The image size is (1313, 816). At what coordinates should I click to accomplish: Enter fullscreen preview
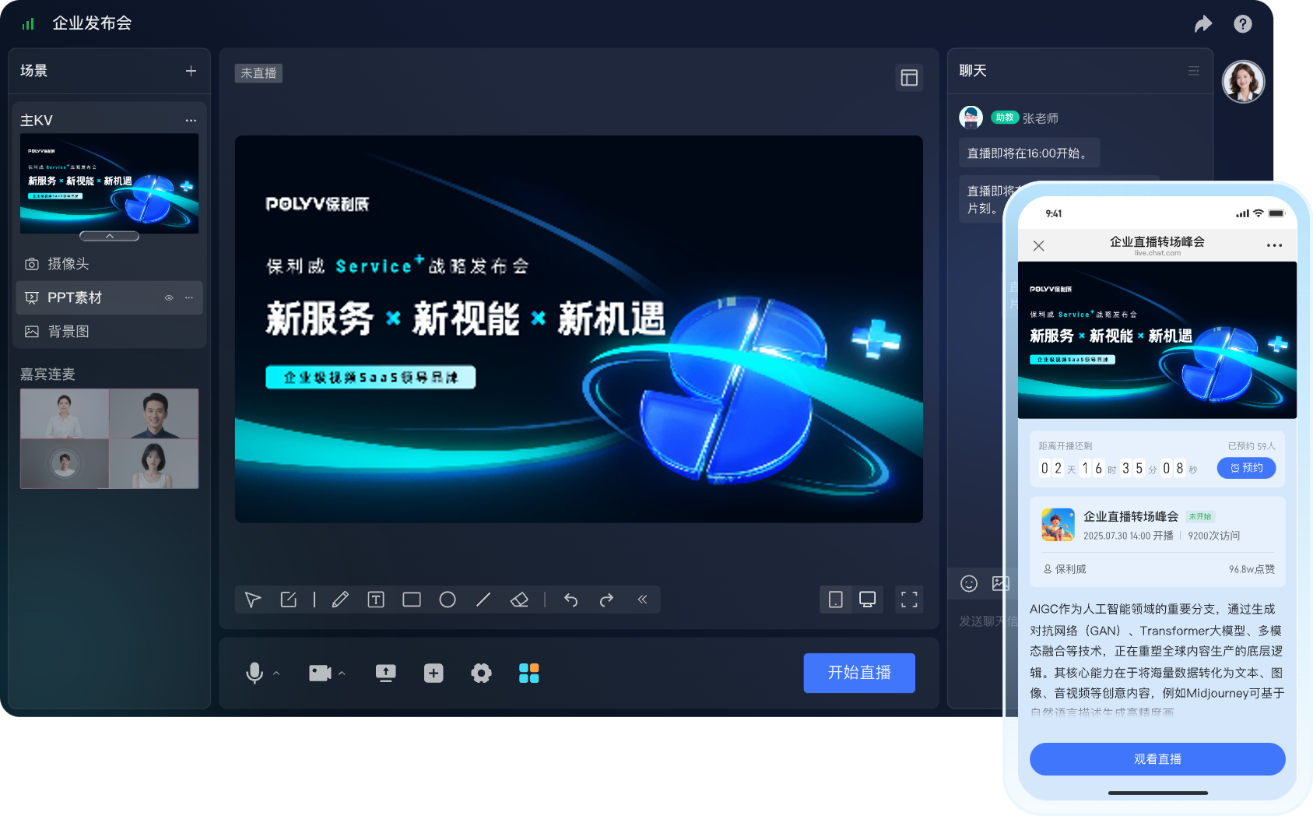click(x=909, y=600)
